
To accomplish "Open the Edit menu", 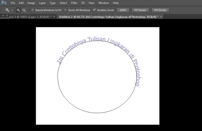I will (x=21, y=3).
